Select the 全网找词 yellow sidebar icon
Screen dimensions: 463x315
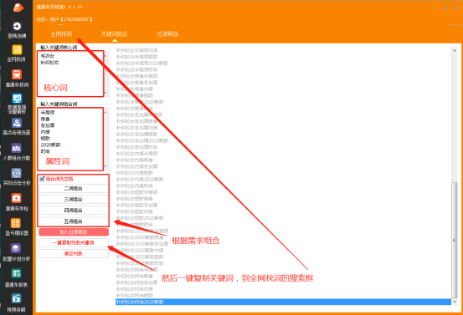pyautogui.click(x=17, y=50)
